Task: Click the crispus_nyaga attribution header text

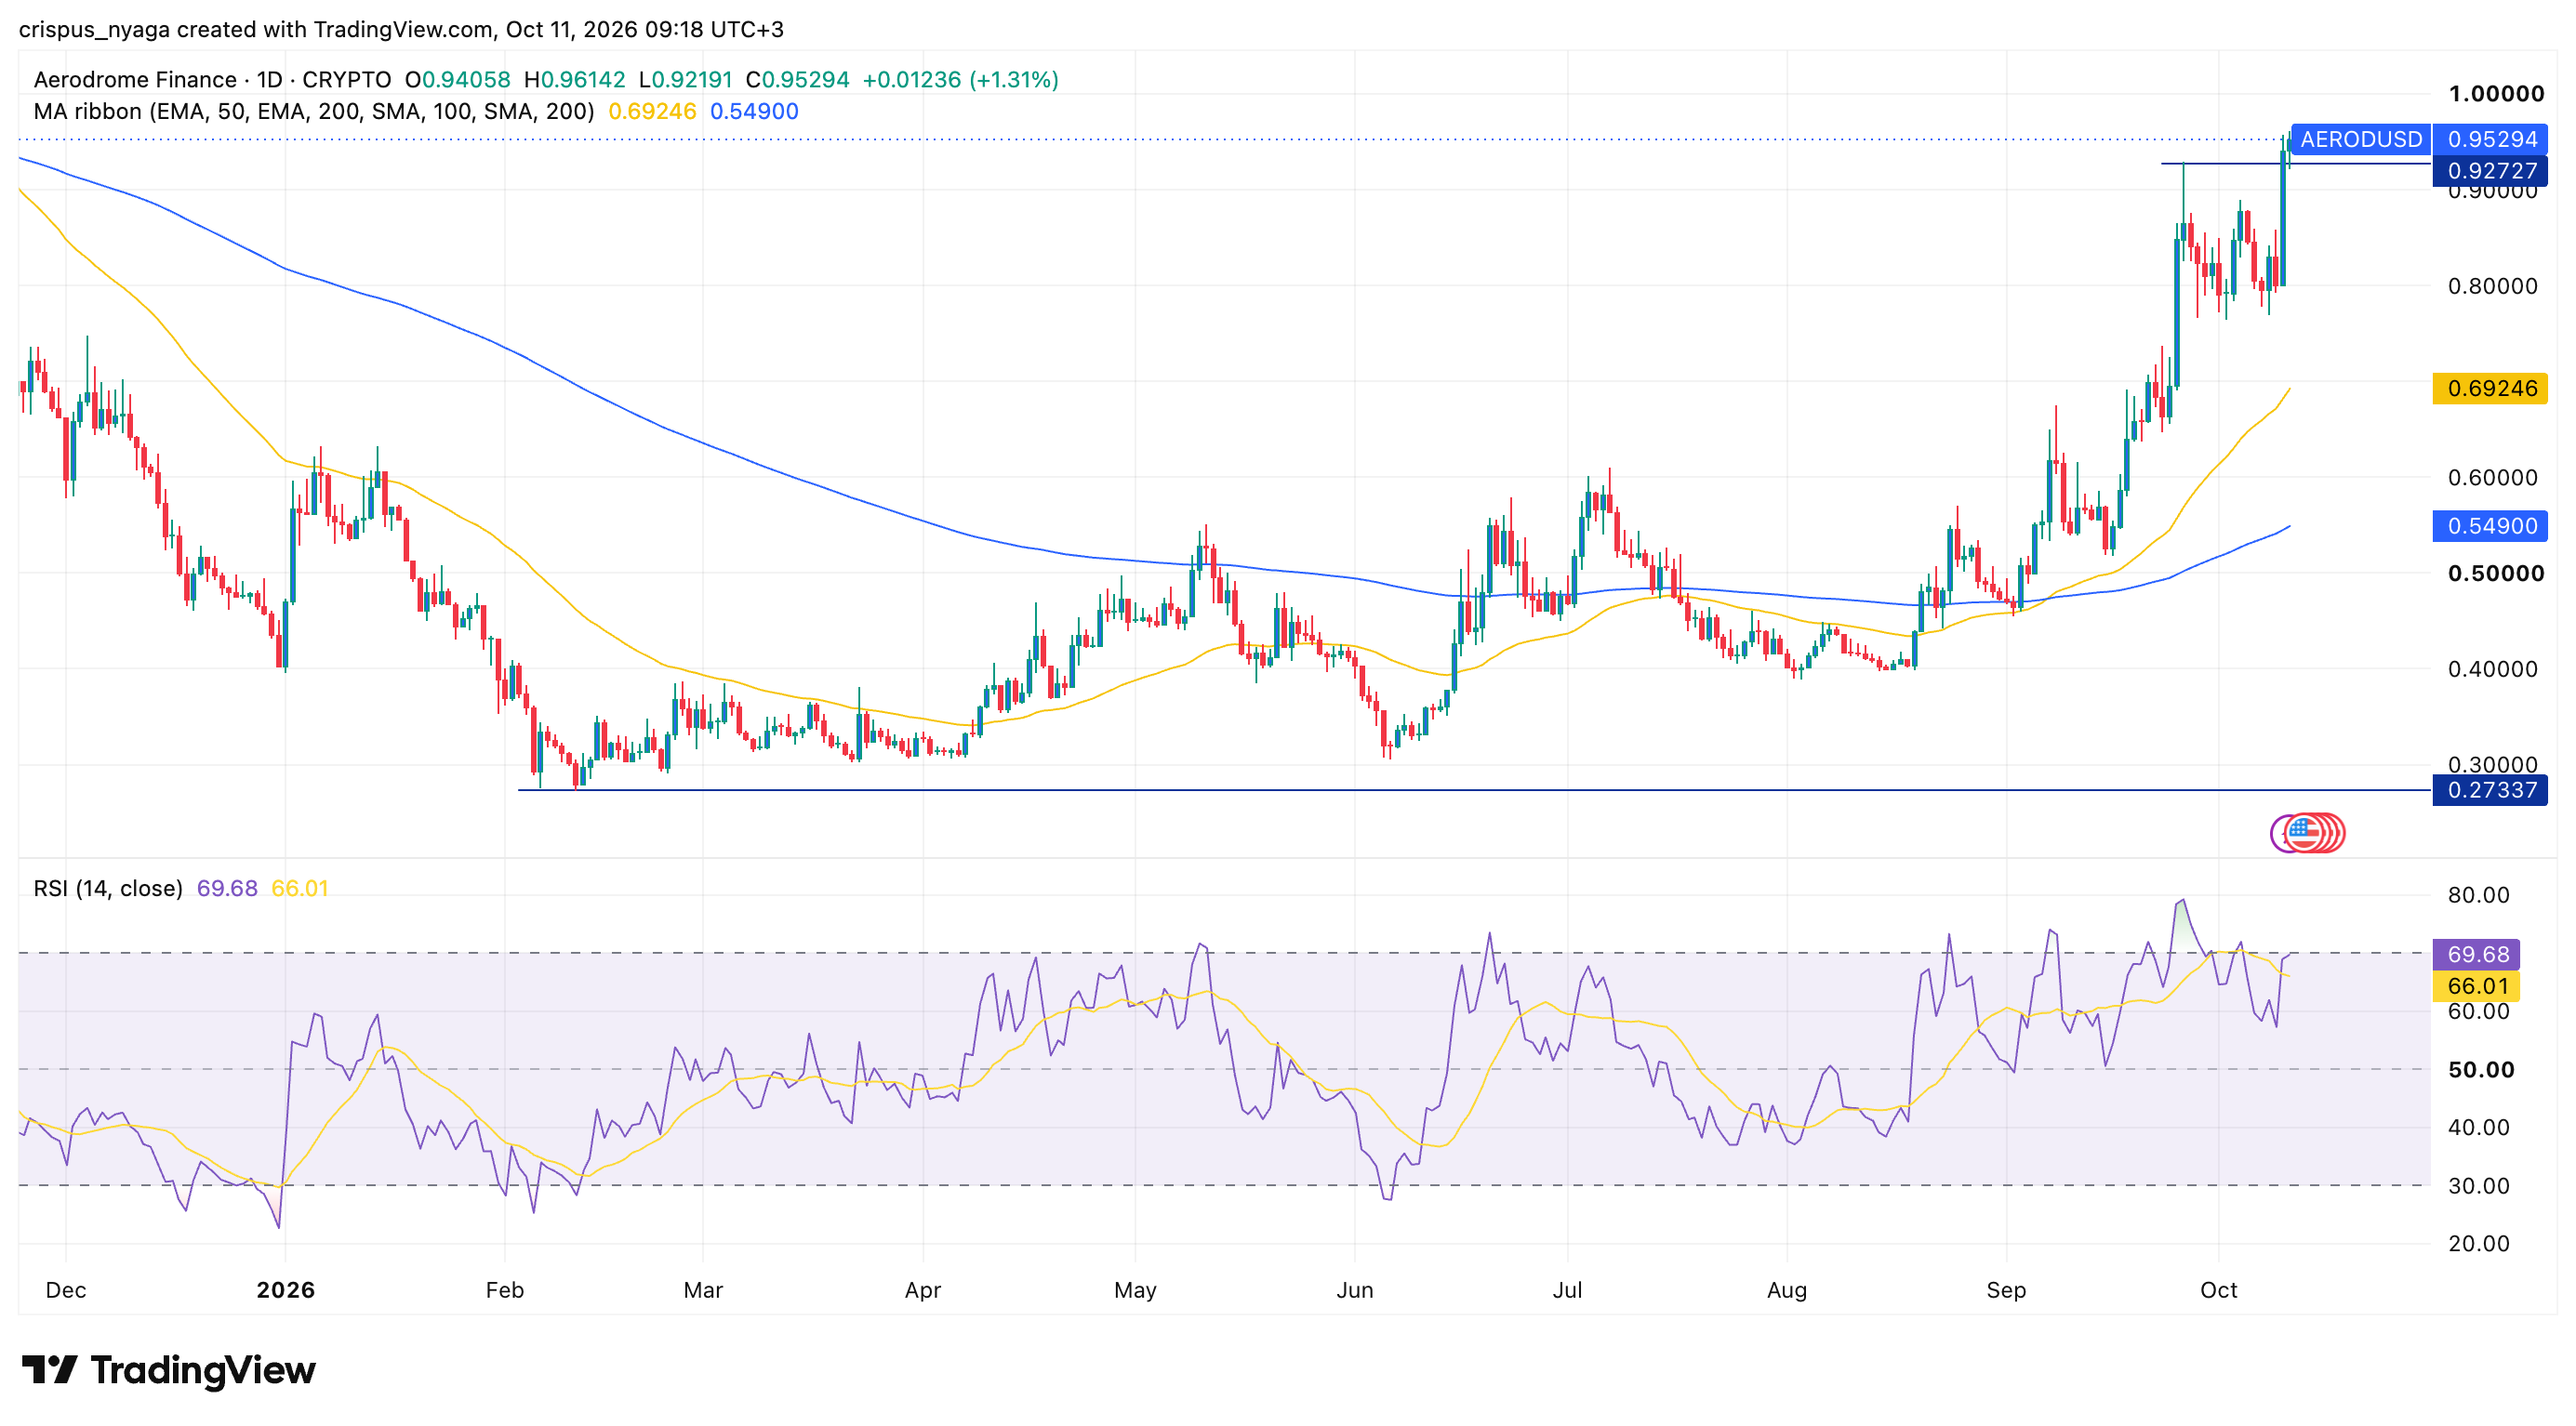Action: click(x=401, y=30)
